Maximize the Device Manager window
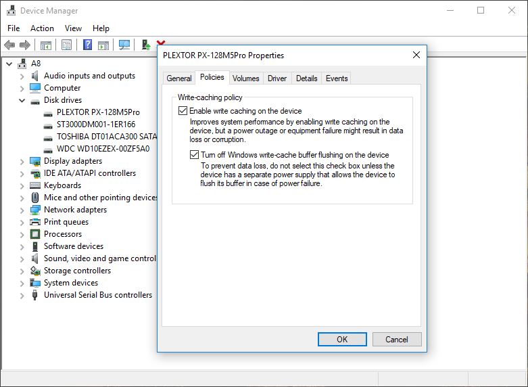This screenshot has height=387, width=528. pyautogui.click(x=481, y=10)
